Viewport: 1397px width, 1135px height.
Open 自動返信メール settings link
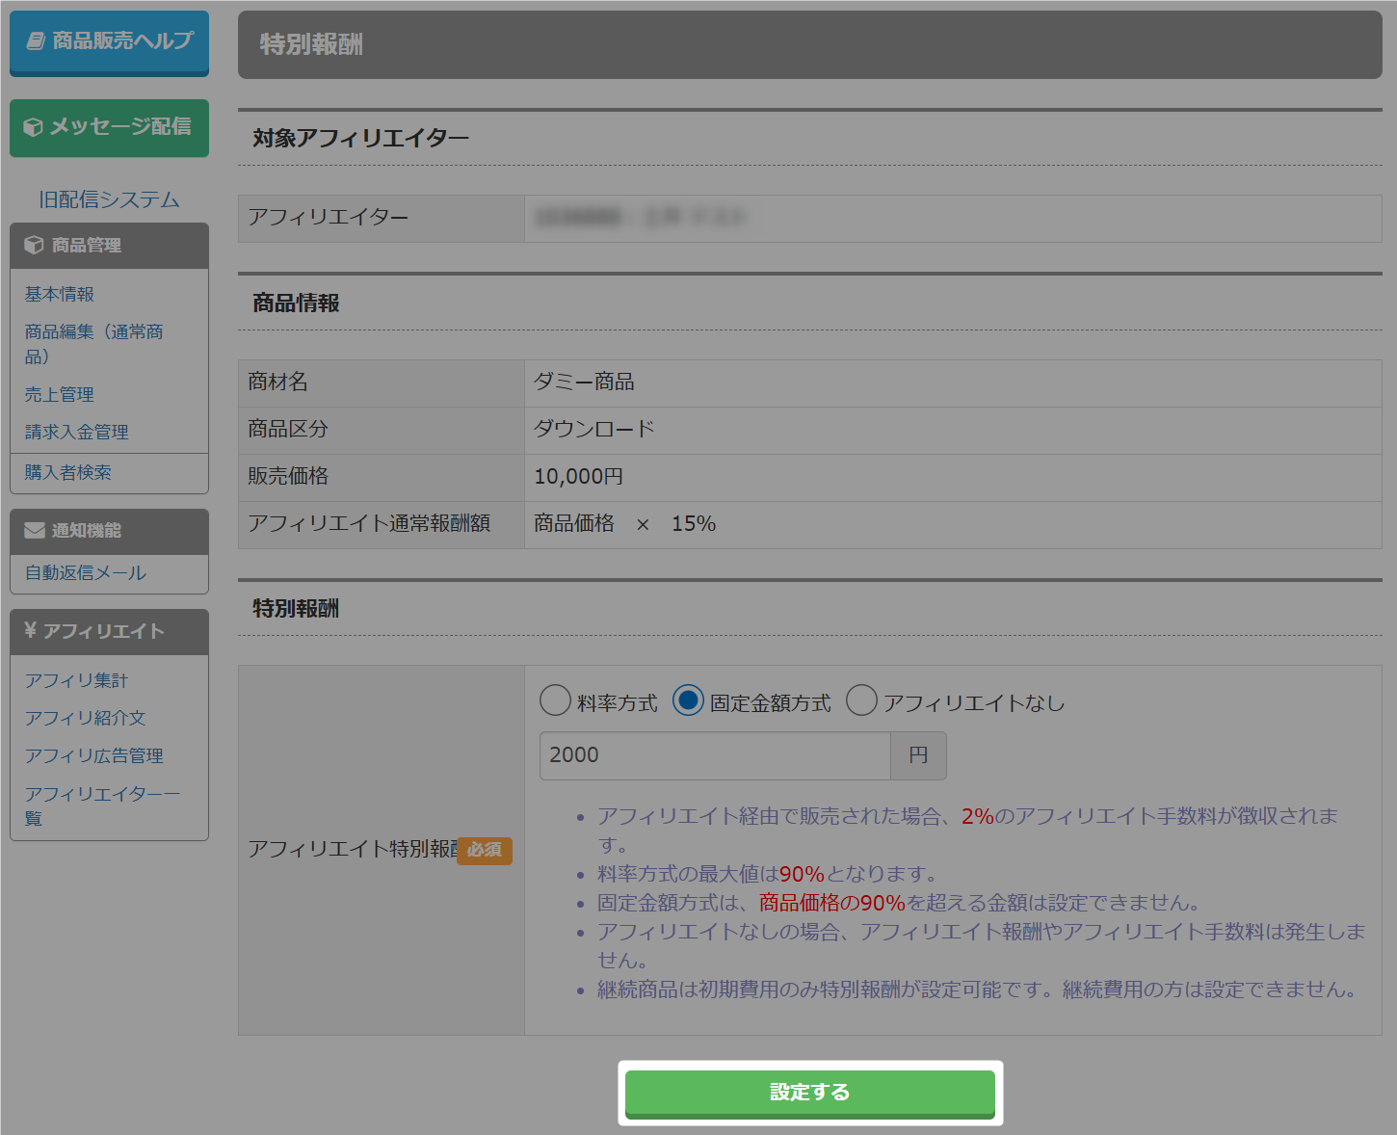[86, 572]
